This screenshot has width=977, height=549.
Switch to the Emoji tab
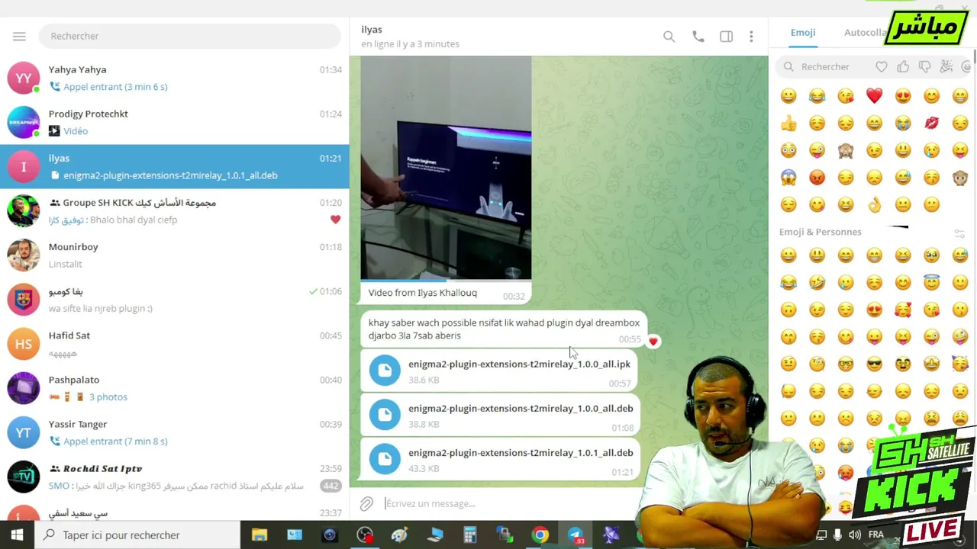pyautogui.click(x=803, y=33)
